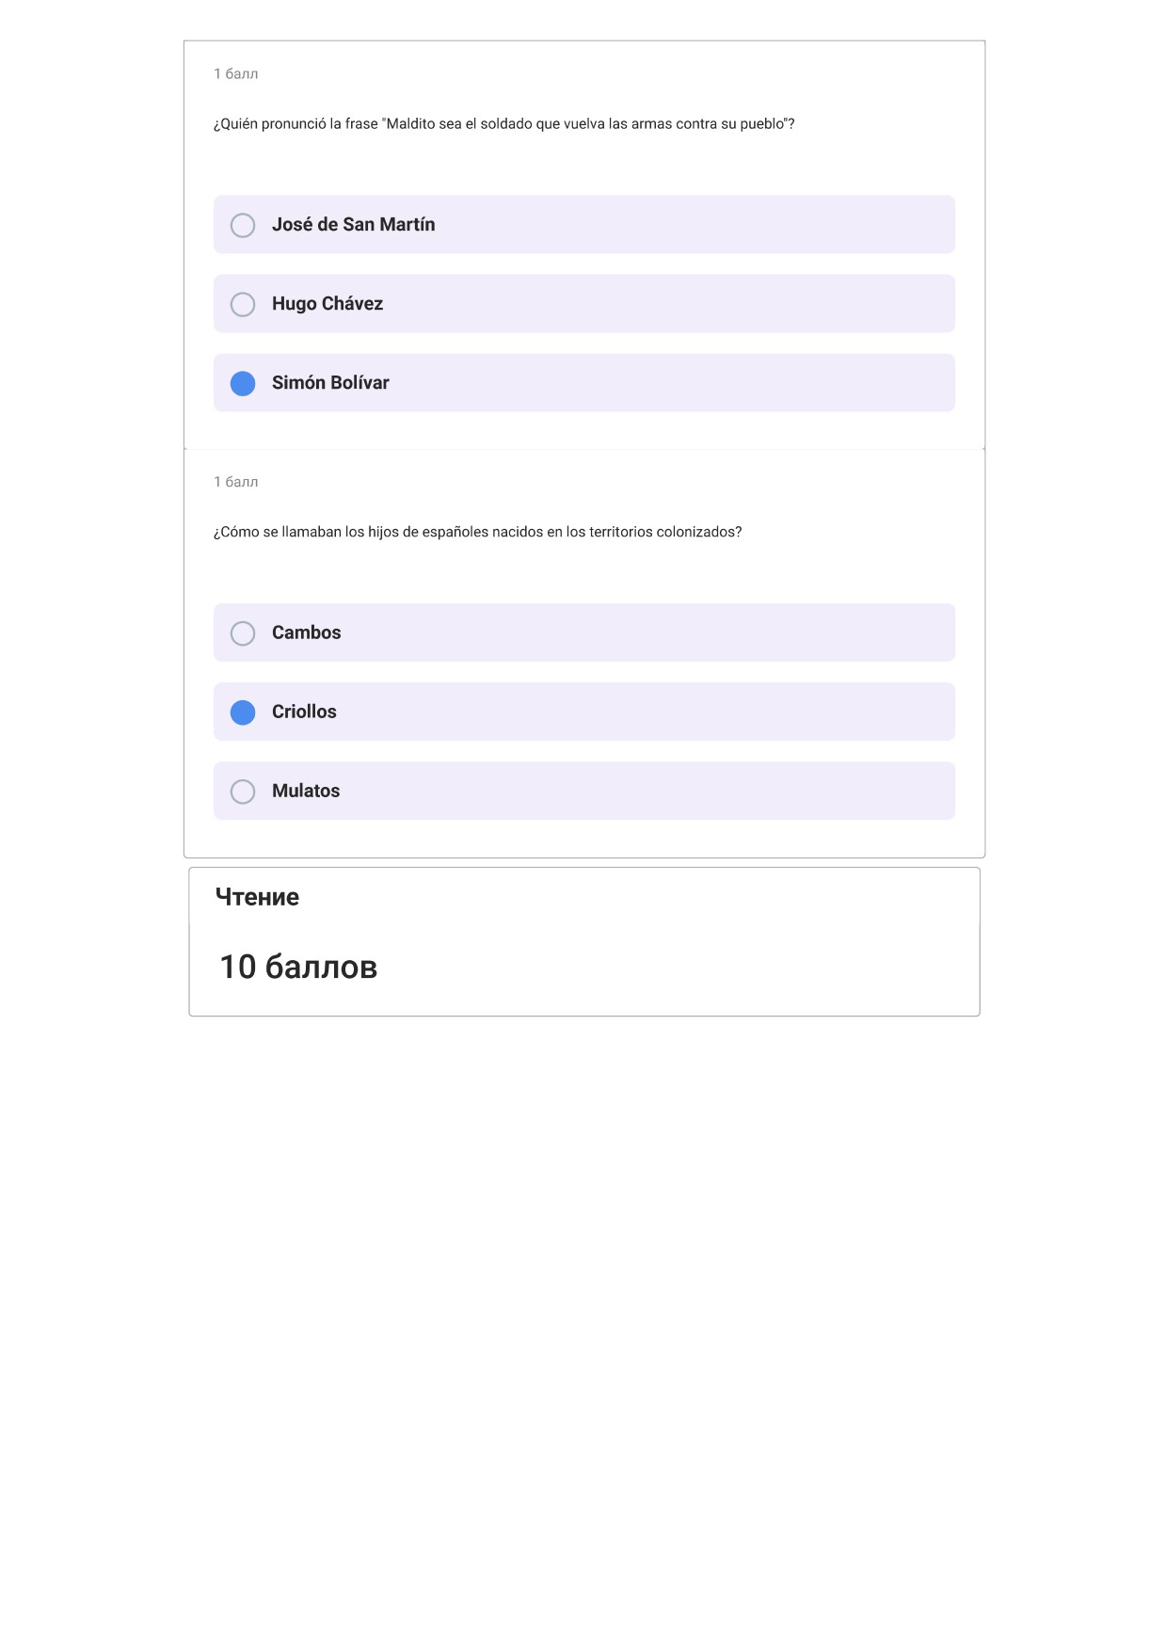Click the selected Criollos radio circle
The image size is (1166, 1649).
243,712
